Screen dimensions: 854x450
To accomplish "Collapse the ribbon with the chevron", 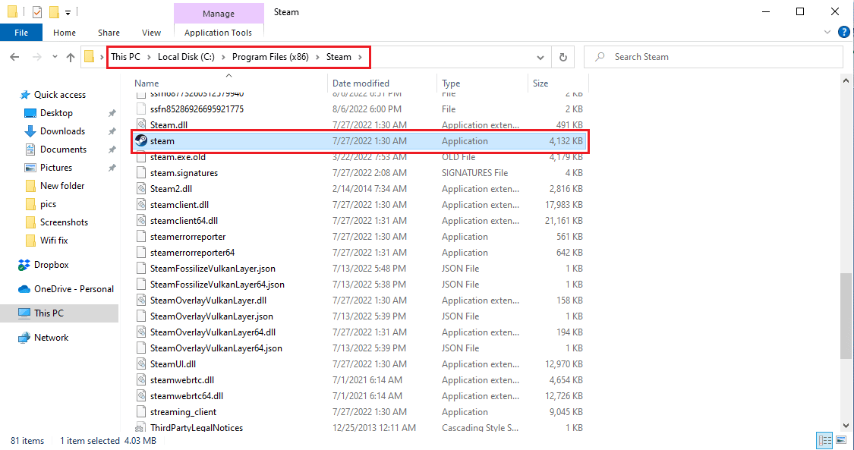I will pyautogui.click(x=828, y=32).
